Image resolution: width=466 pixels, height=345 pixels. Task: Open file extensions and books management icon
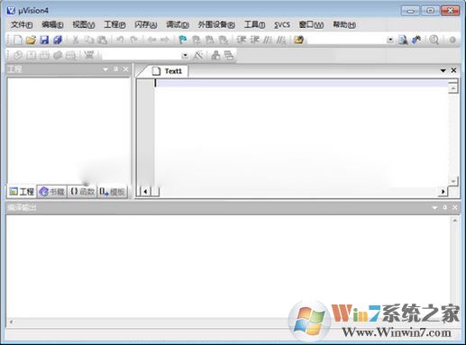pos(215,55)
